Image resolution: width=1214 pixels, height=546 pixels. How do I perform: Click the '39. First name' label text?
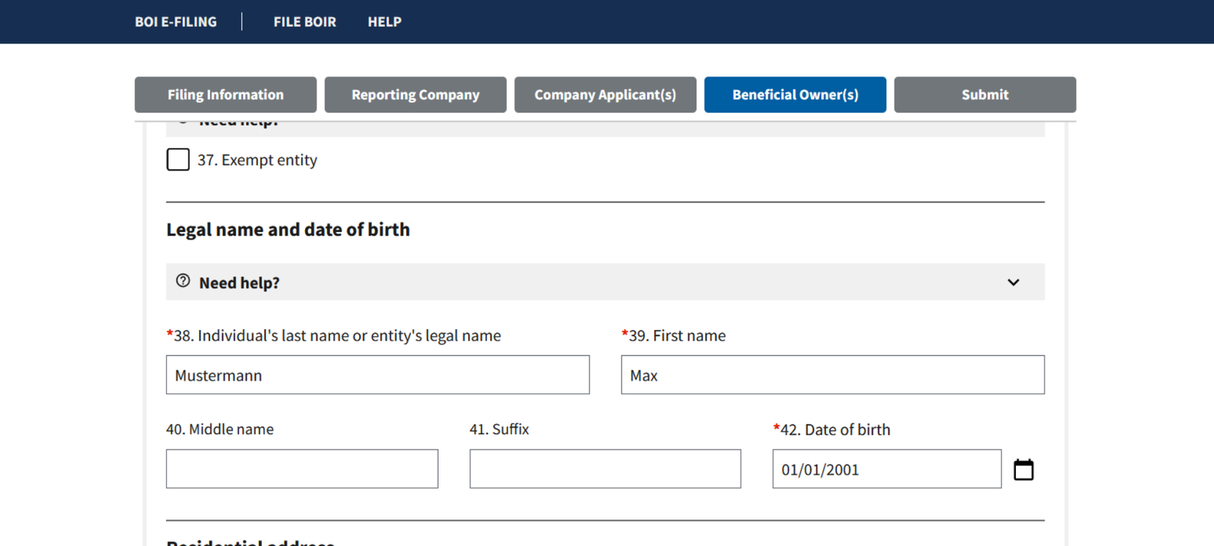point(677,336)
